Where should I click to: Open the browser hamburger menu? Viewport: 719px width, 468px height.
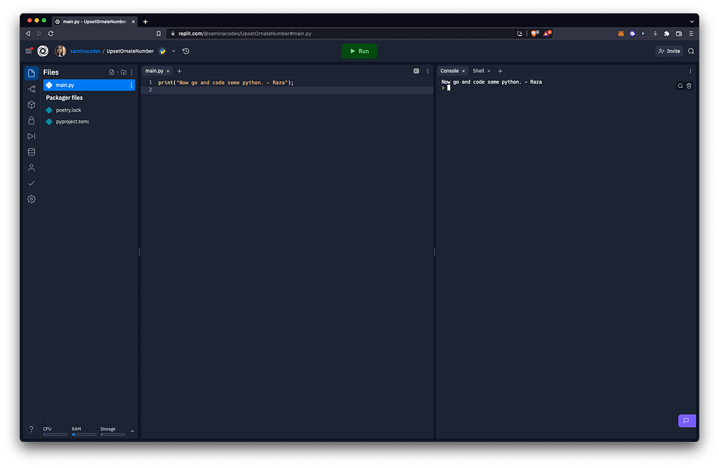[691, 34]
